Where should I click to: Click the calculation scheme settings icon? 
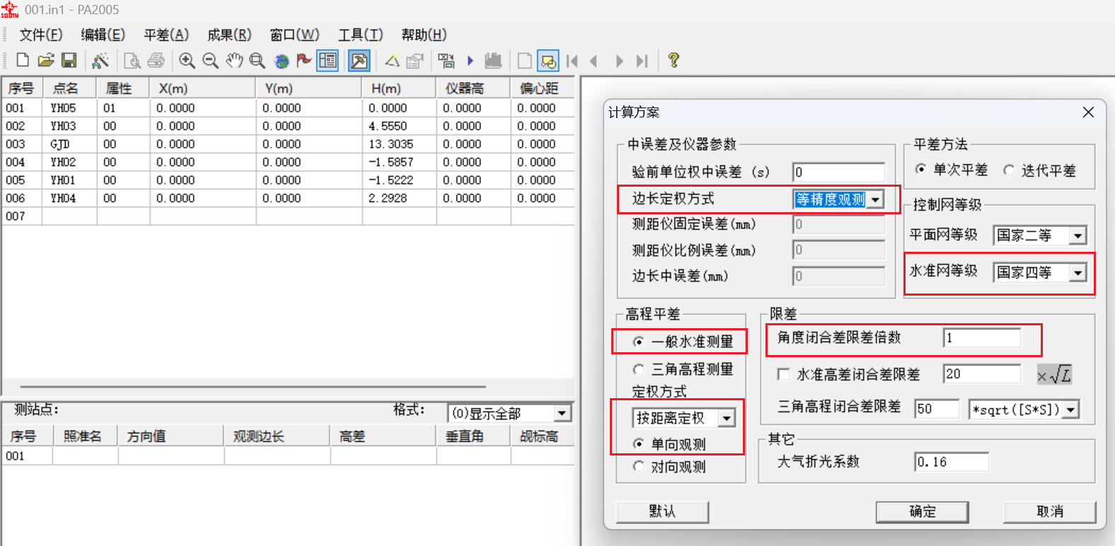tap(446, 61)
